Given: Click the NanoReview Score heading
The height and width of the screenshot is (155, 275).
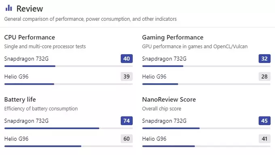Looking at the screenshot, I should 169,100.
